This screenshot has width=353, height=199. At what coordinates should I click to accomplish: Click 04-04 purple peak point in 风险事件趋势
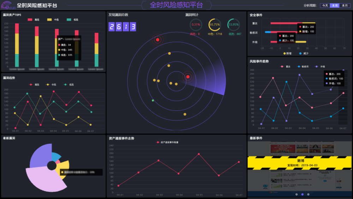(299, 75)
